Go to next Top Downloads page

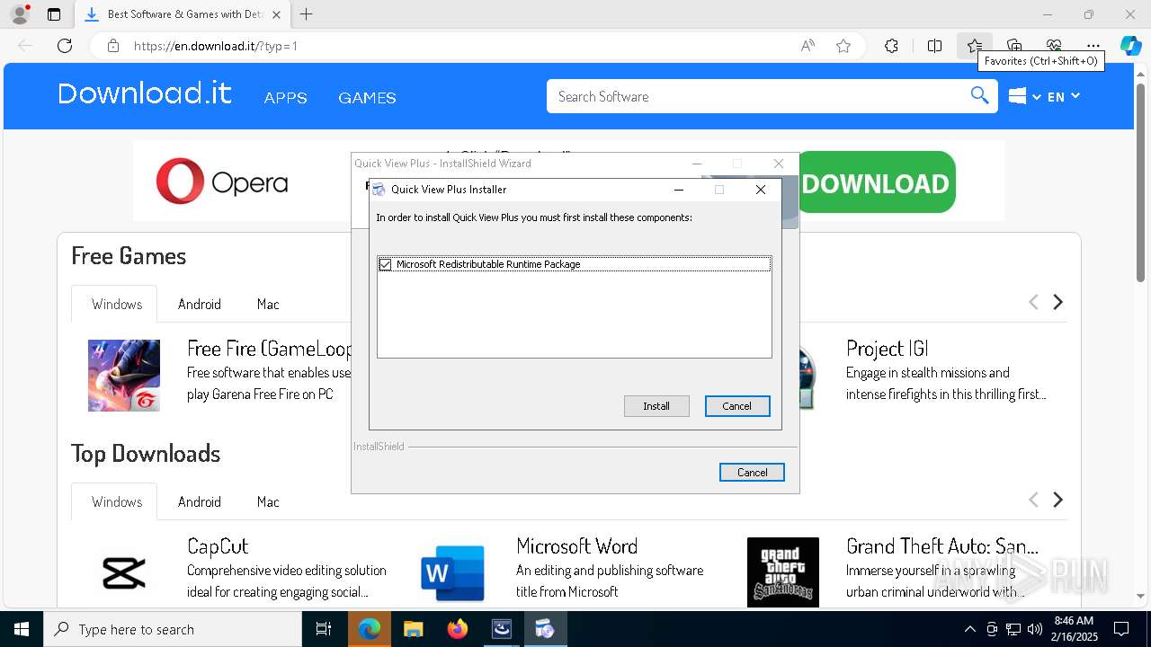[1058, 500]
